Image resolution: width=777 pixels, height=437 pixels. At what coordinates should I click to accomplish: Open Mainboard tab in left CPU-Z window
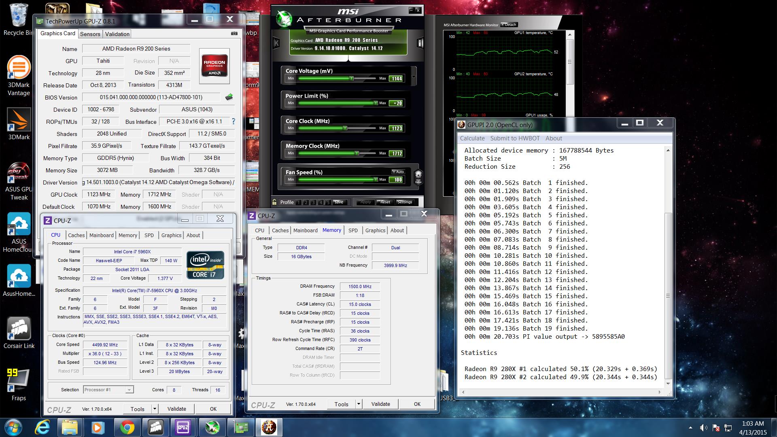[x=102, y=235]
